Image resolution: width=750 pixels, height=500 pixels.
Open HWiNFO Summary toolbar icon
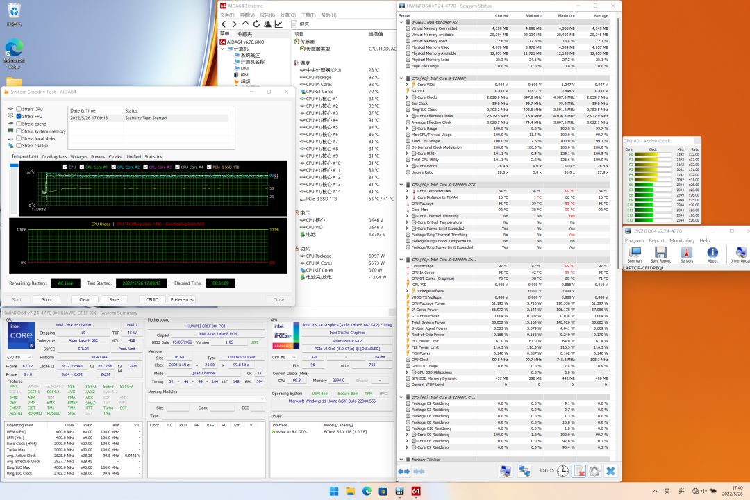pyautogui.click(x=635, y=253)
